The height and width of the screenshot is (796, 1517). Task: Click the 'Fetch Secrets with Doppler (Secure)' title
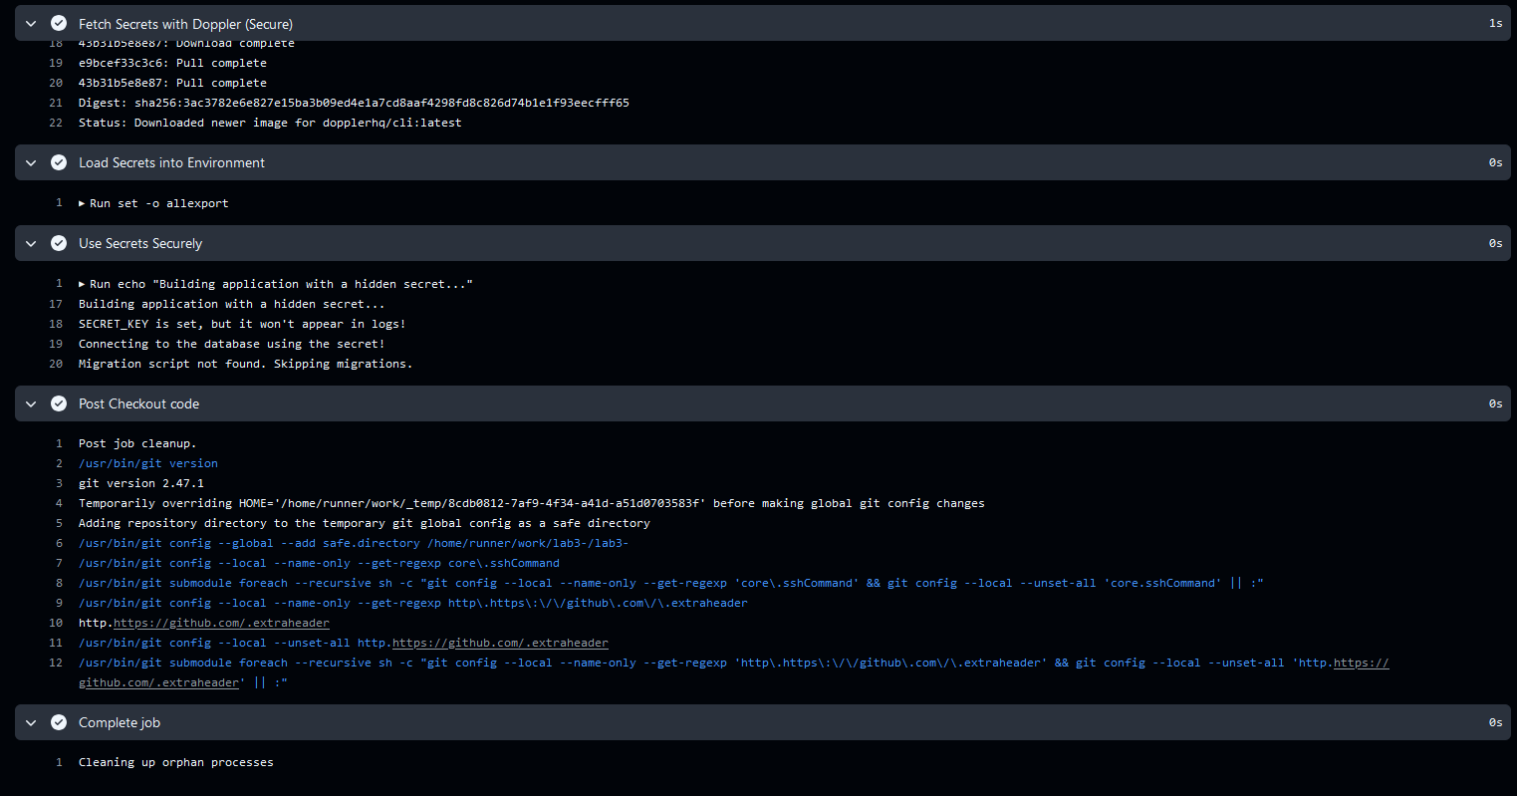(185, 23)
